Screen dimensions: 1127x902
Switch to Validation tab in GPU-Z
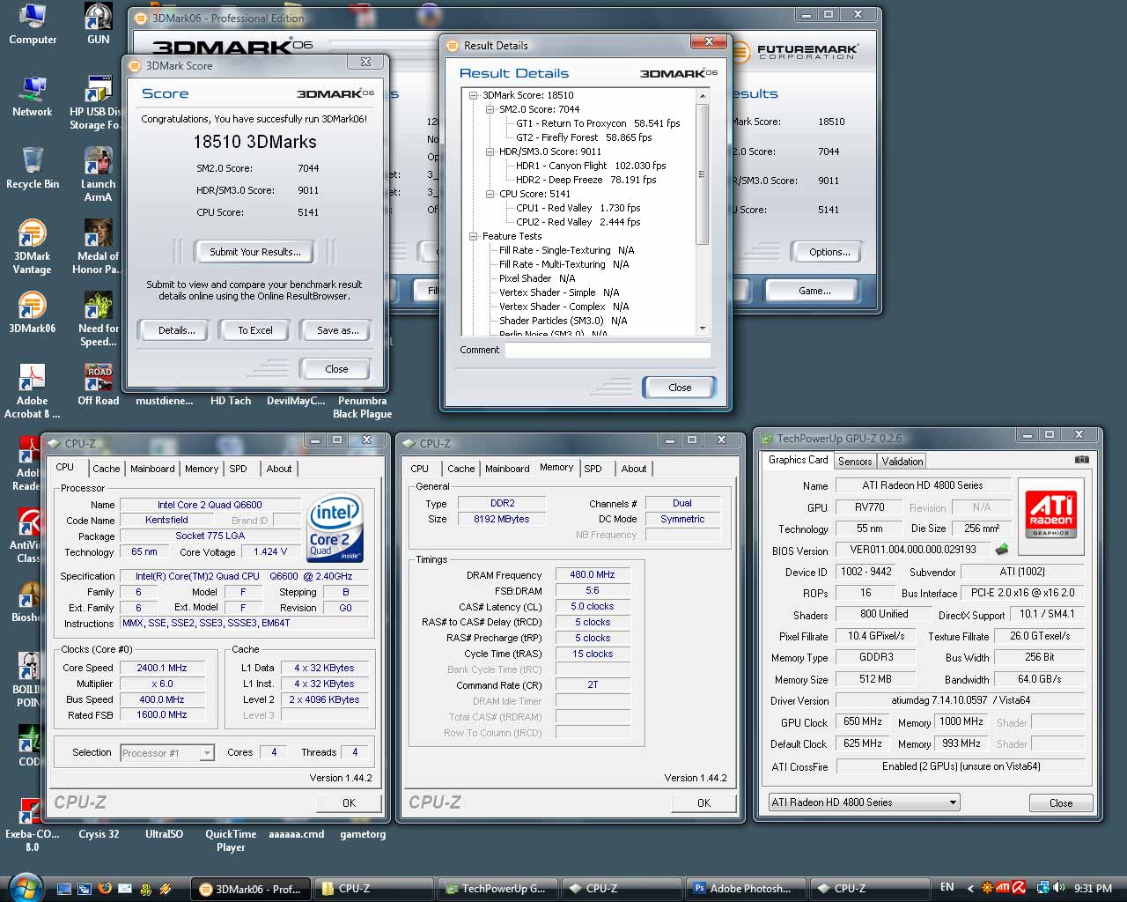point(902,461)
